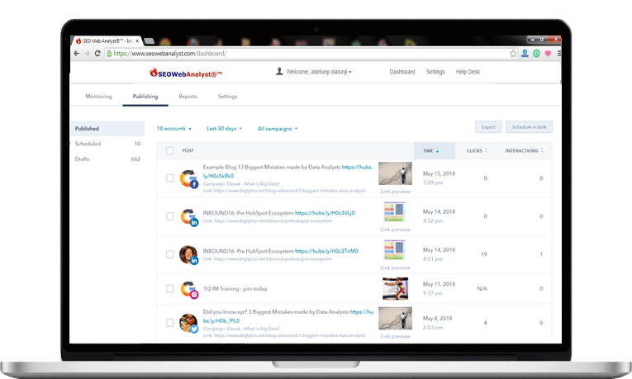Screen dimensions: 632x379
Task: Select the checkbox for 1/2 IM Training post
Action: pyautogui.click(x=170, y=289)
